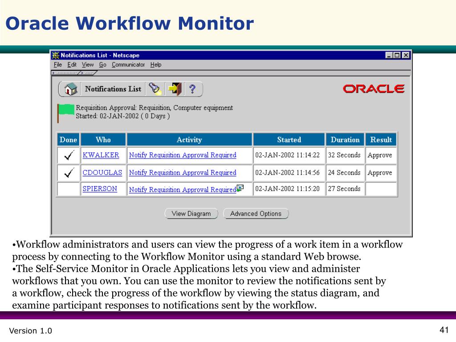
Task: Open SPIERSON's Notify Requisition Approval Required link
Action: [183, 189]
